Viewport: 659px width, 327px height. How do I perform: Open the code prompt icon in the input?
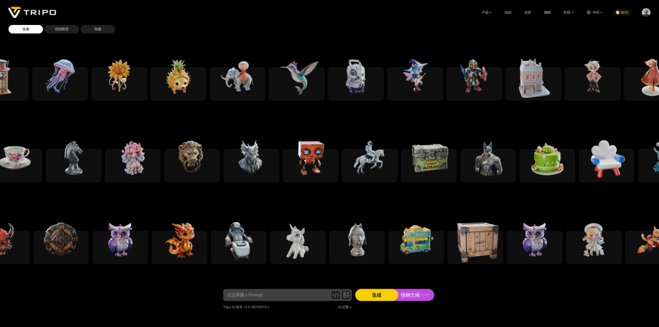click(336, 295)
